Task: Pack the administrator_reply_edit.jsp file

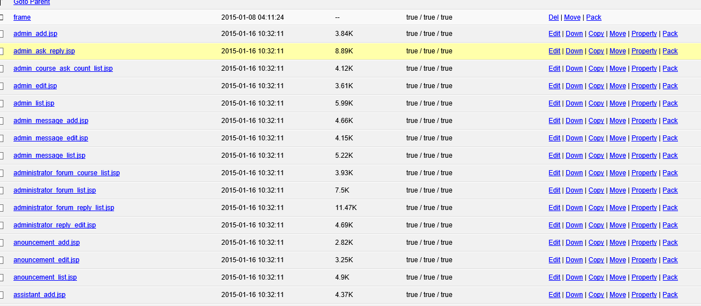Action: (x=670, y=225)
